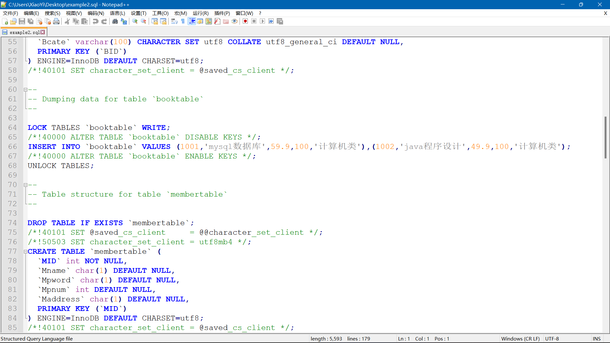Image resolution: width=610 pixels, height=343 pixels.
Task: Run the recorded macro playback icon
Action: click(262, 21)
